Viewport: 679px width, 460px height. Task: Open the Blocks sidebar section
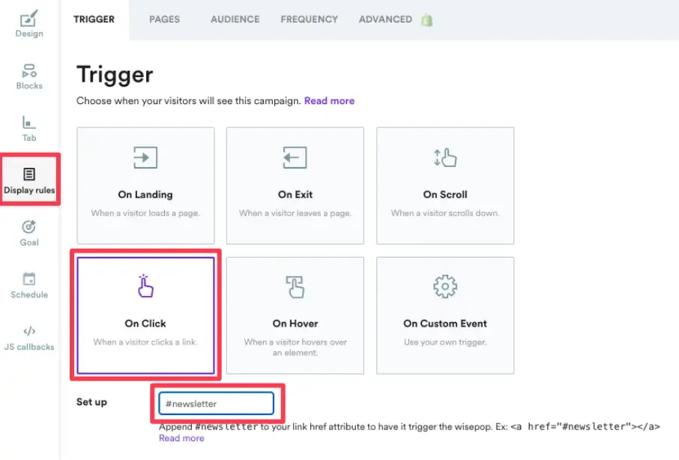click(29, 77)
